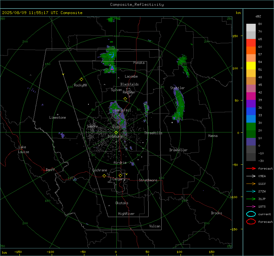Click the Airdrie label
Image resolution: width=274 pixels, height=256 pixels.
click(120, 163)
